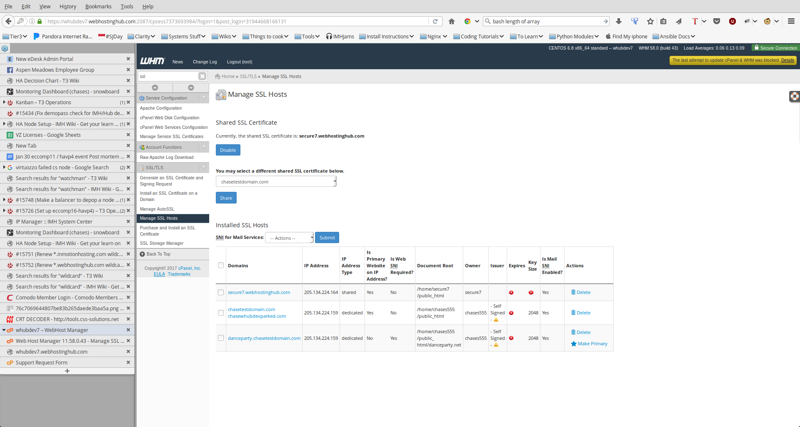Select Manage AutoSSL in sidebar

(x=157, y=209)
